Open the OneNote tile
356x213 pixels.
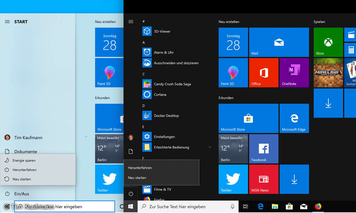pyautogui.click(x=294, y=73)
